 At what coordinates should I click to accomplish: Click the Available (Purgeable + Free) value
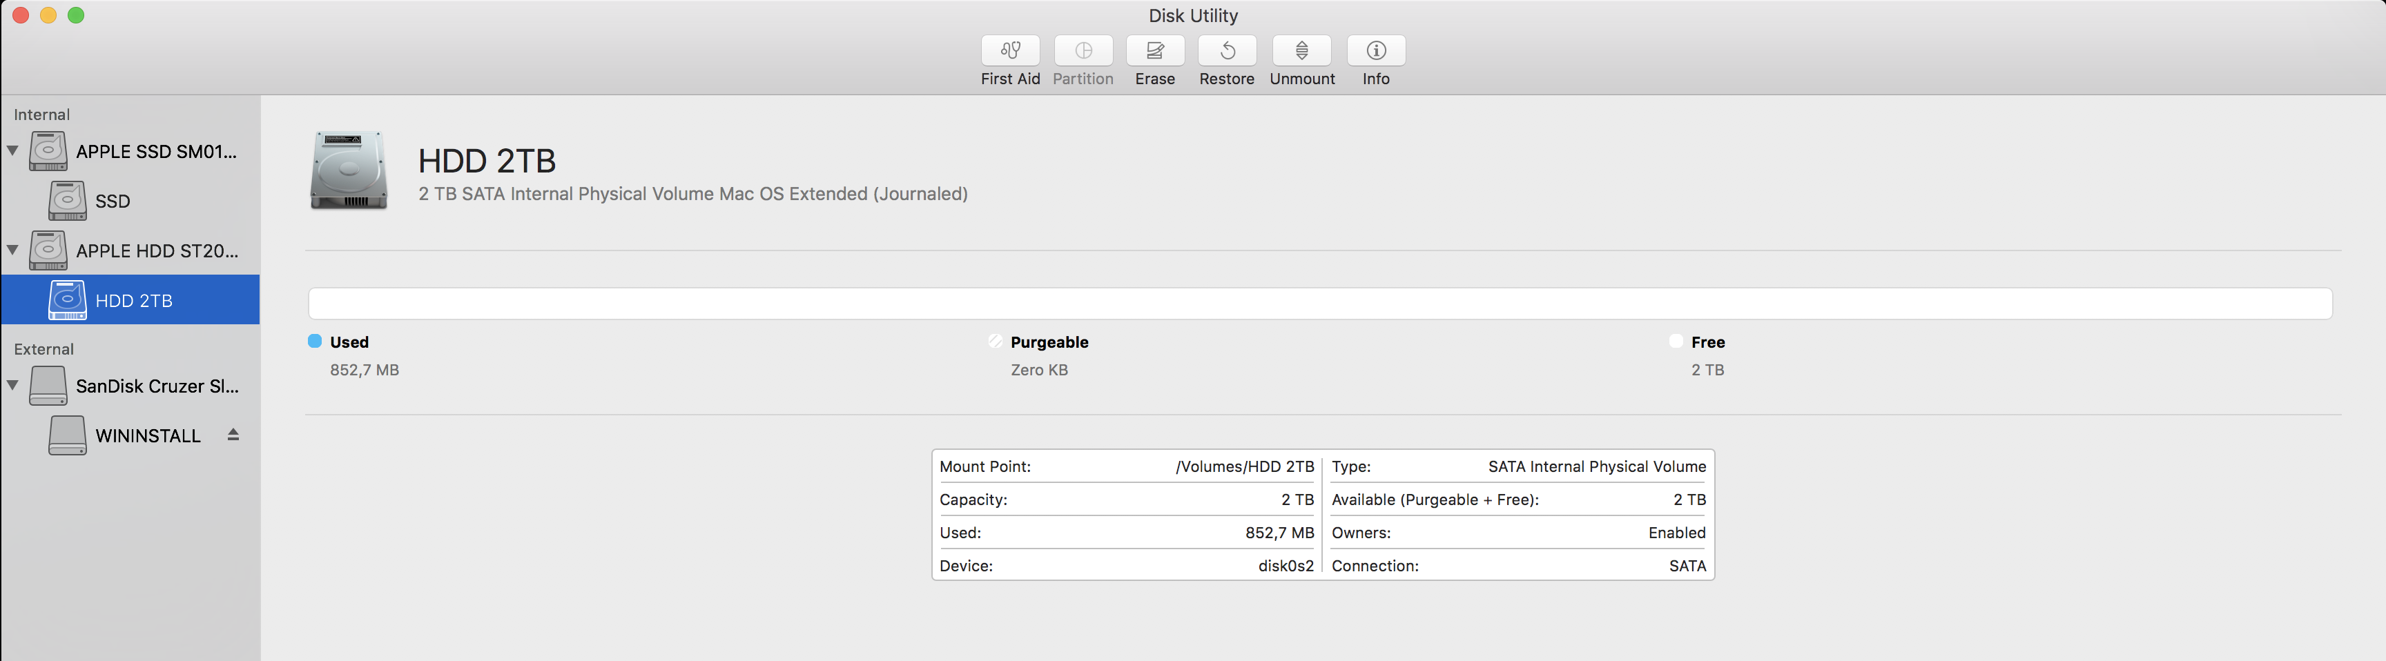point(1689,500)
